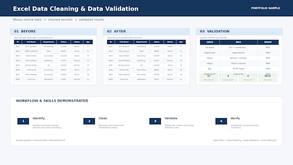Click the '10' summary card in Validation
This screenshot has height=165, width=293.
(x=209, y=78)
